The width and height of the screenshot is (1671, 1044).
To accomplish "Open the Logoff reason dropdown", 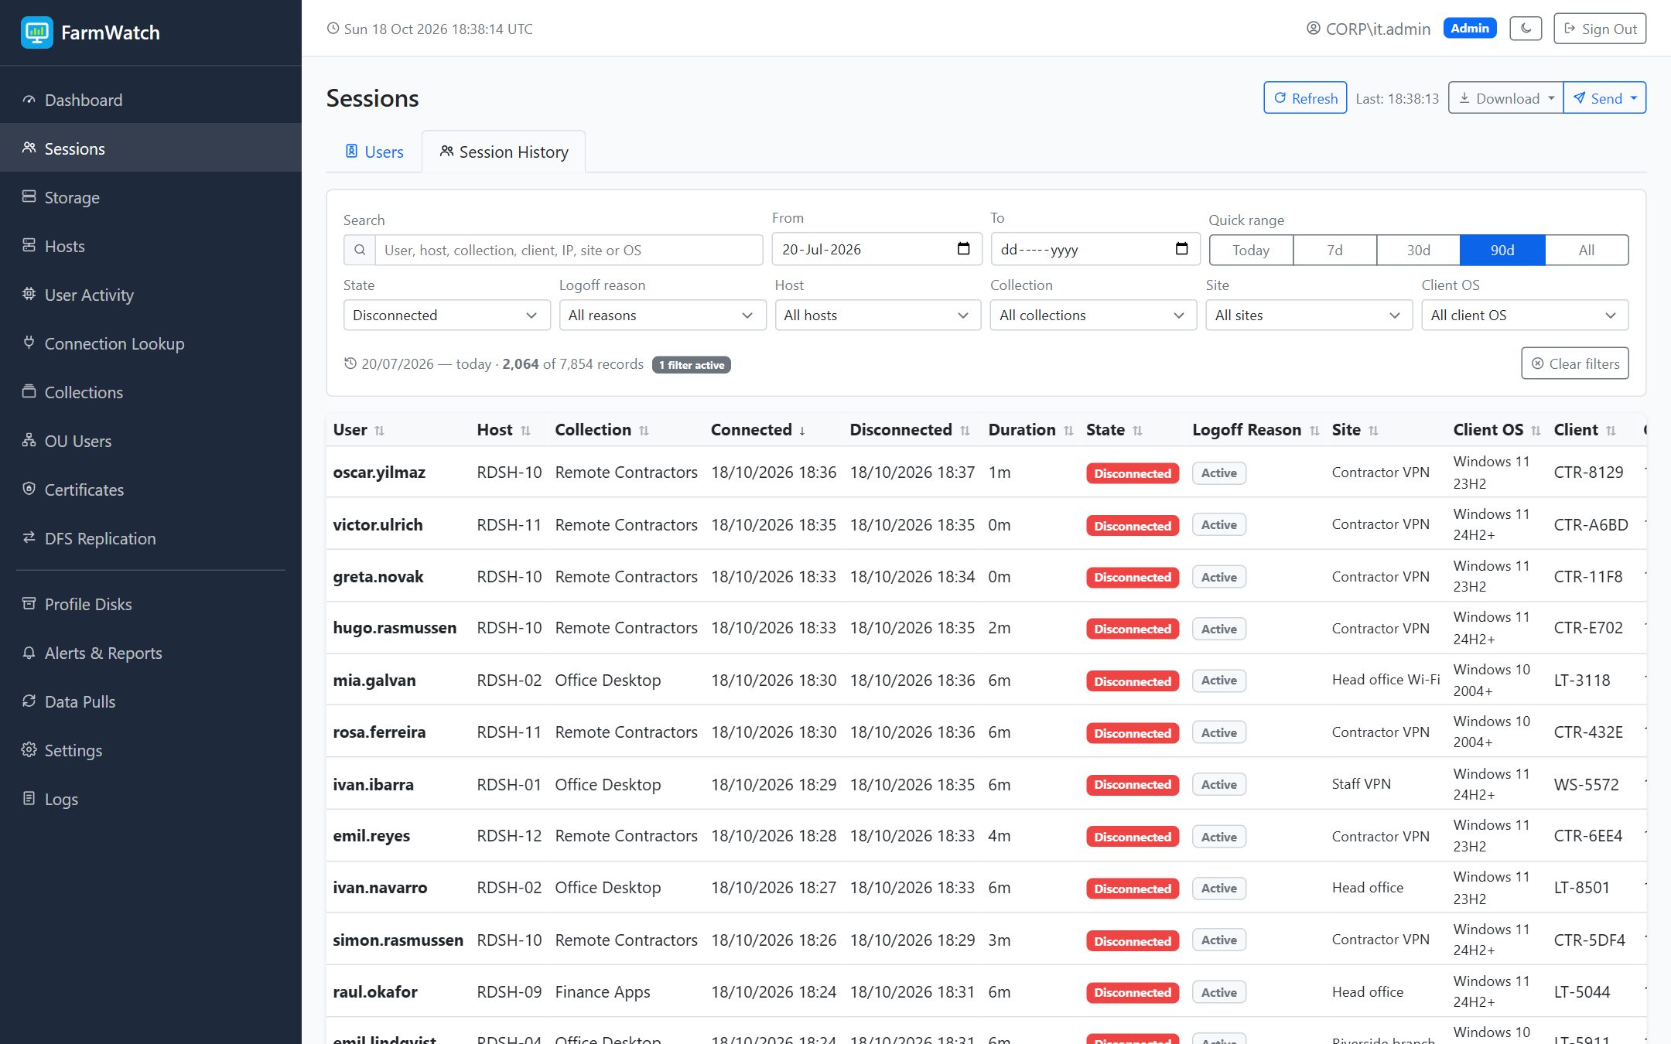I will point(662,315).
